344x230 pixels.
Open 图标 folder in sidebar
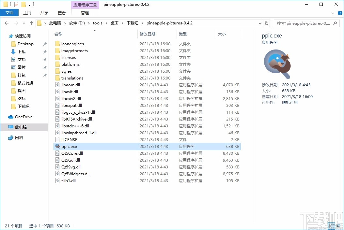click(x=22, y=99)
